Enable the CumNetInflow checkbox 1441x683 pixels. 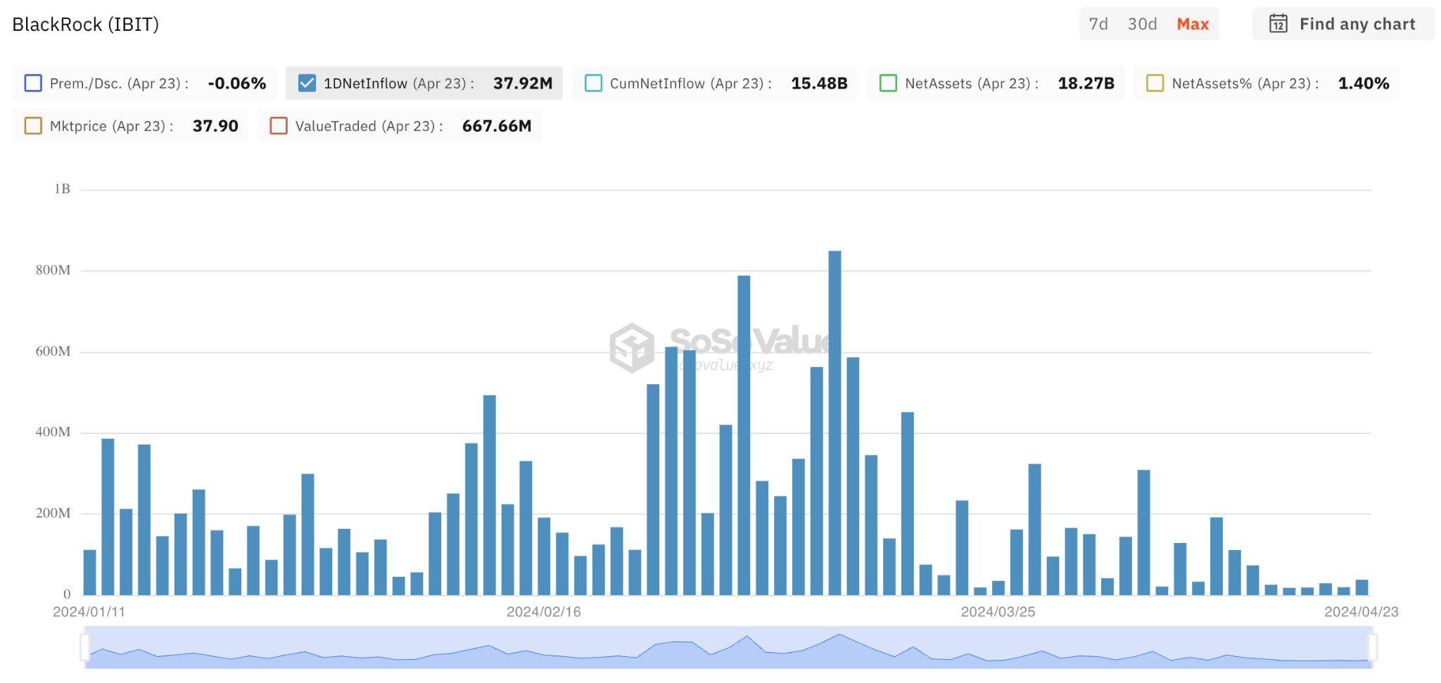click(593, 83)
